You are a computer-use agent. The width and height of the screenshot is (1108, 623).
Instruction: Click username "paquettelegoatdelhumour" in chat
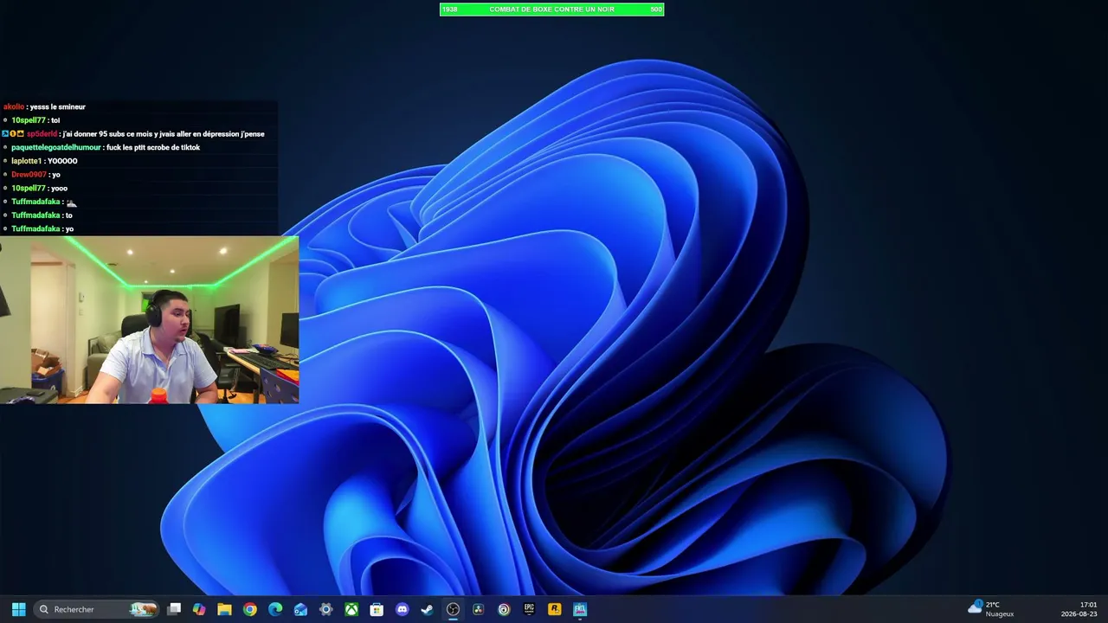coord(56,147)
